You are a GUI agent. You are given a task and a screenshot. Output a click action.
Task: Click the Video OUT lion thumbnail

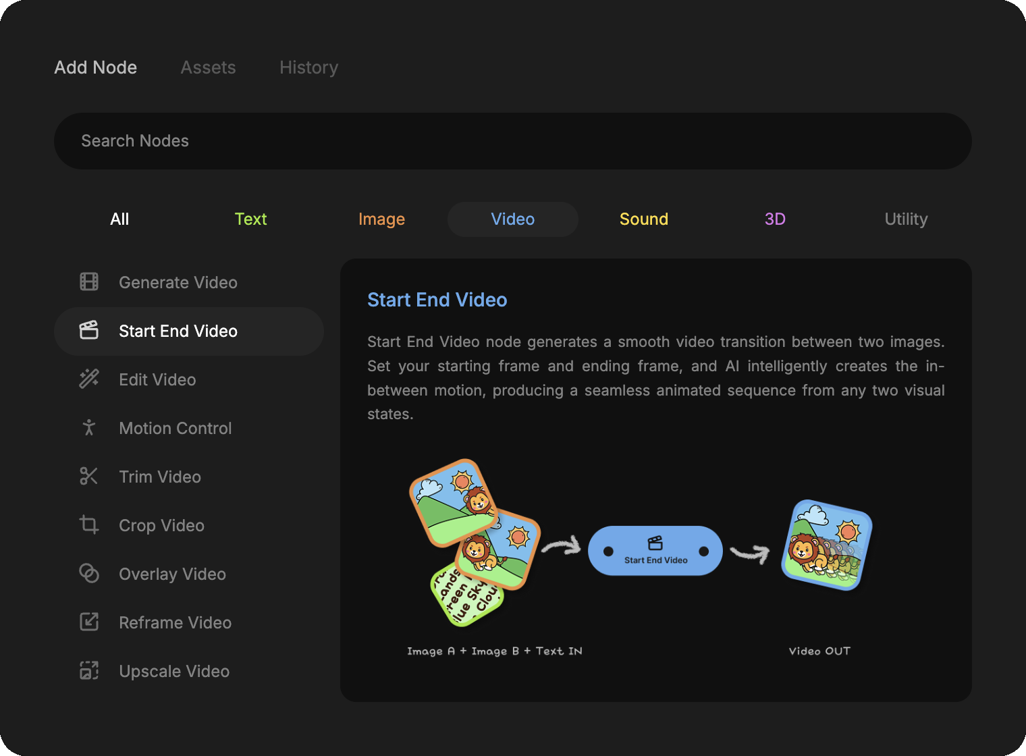point(826,545)
